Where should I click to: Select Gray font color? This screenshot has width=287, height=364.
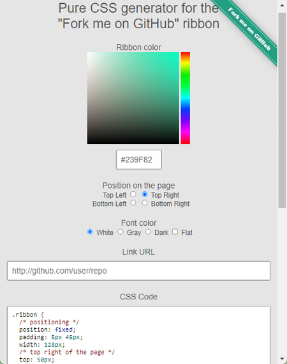click(121, 232)
